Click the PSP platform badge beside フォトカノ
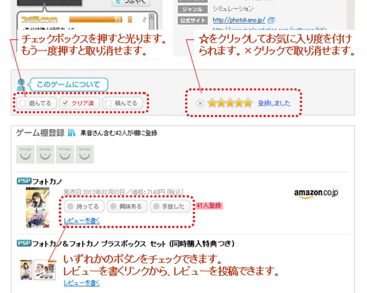The image size is (367, 293). [x=24, y=181]
